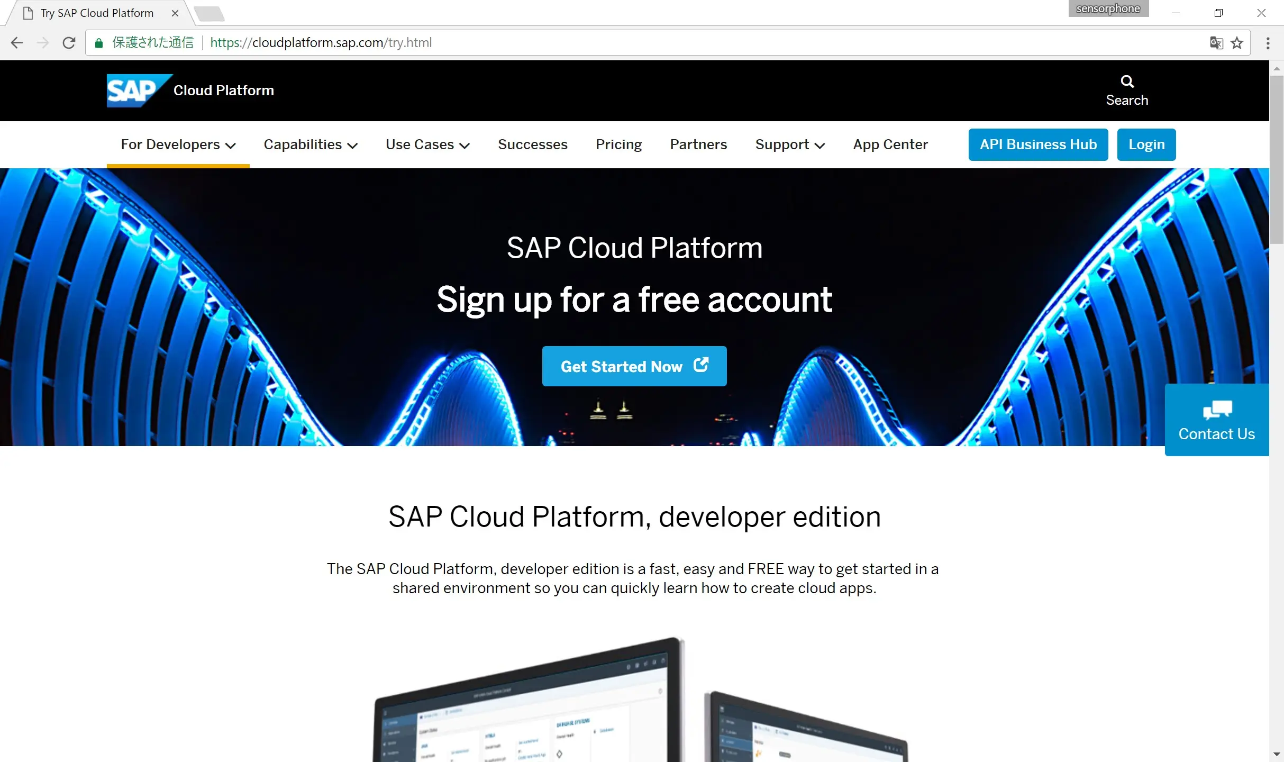Close the Try SAP Cloud Platform tab

click(x=175, y=13)
